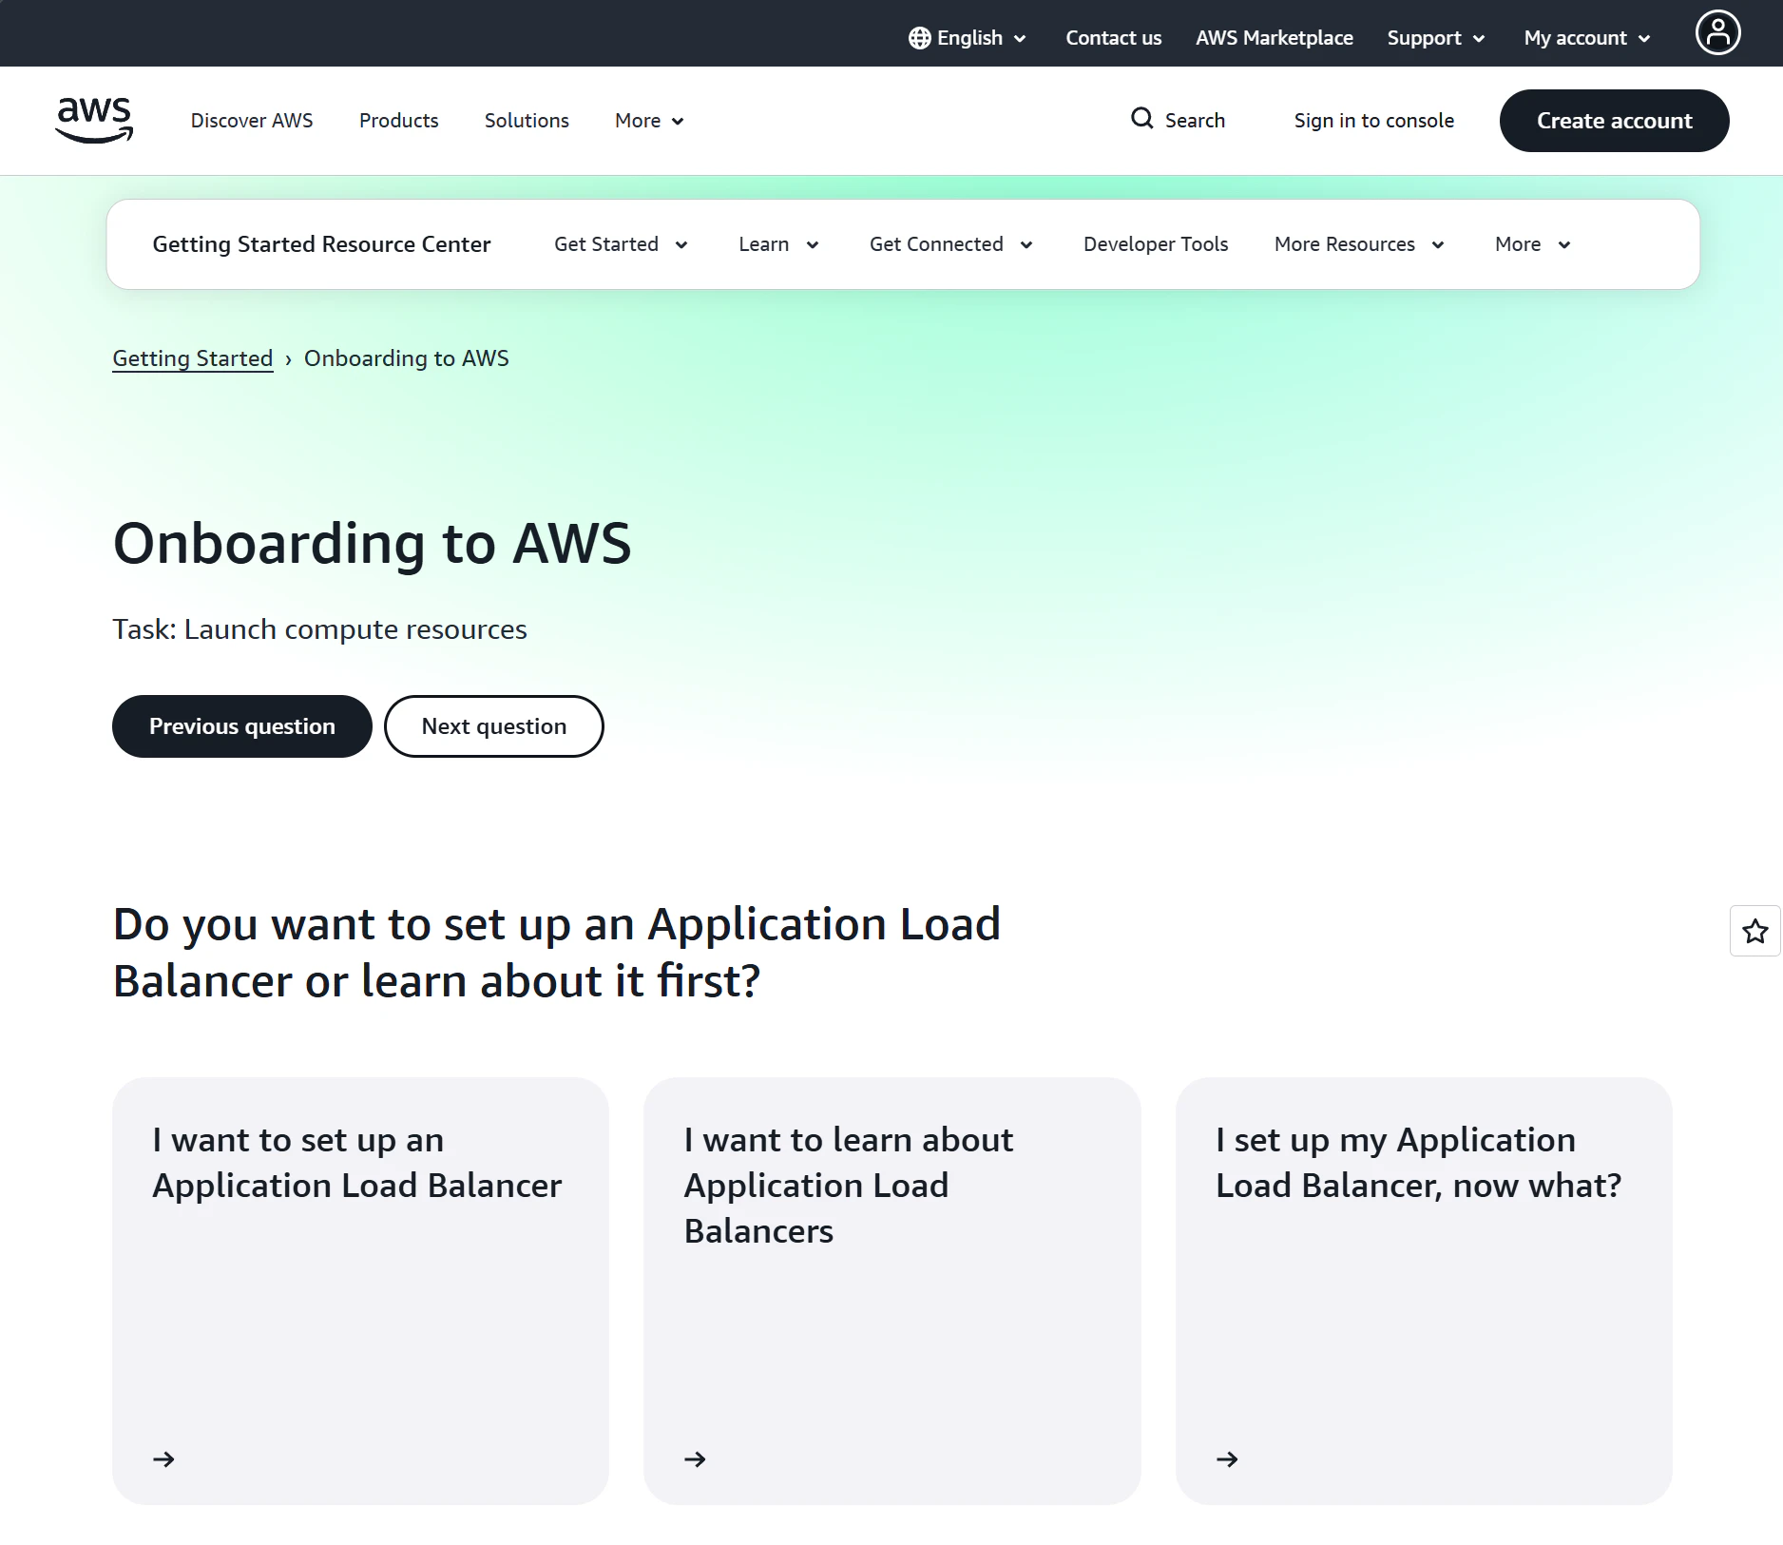Screen dimensions: 1783x1545
Task: Expand the More dropdown in Resource Center bar
Action: (1532, 244)
